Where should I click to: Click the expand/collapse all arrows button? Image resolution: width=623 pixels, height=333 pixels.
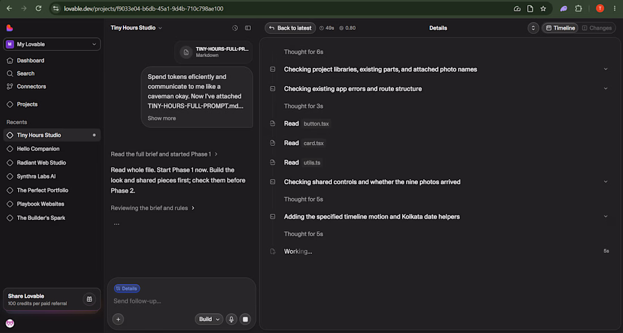533,28
